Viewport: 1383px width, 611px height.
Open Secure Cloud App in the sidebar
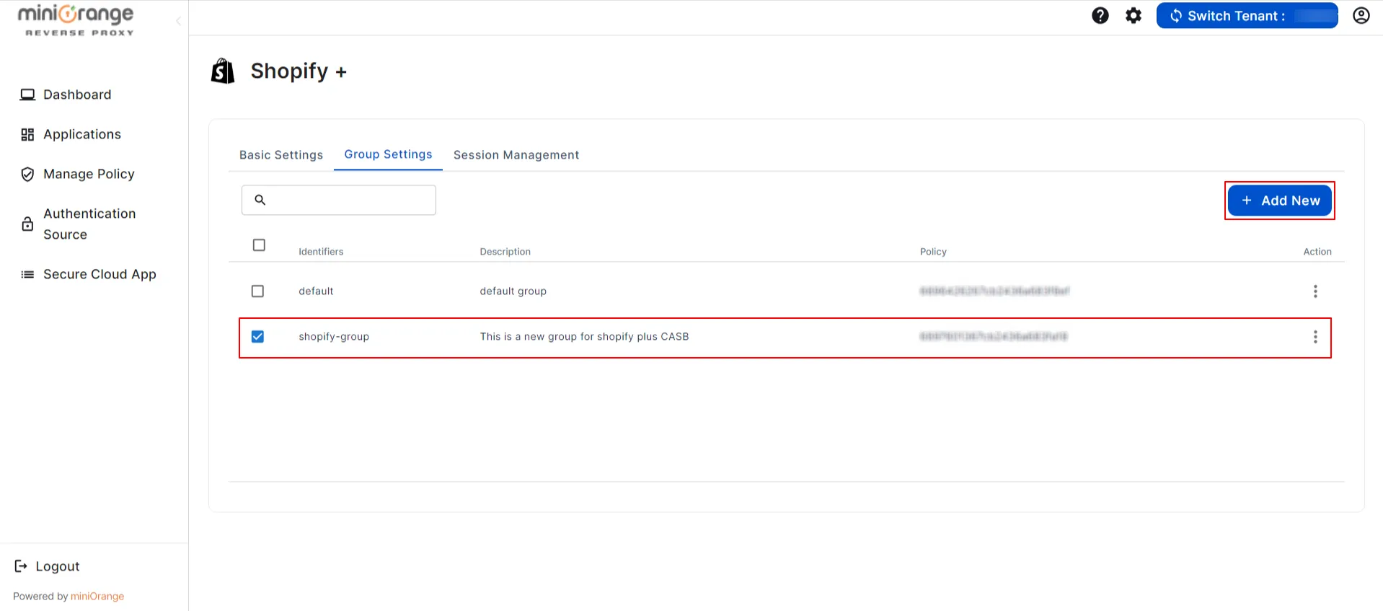click(88, 274)
